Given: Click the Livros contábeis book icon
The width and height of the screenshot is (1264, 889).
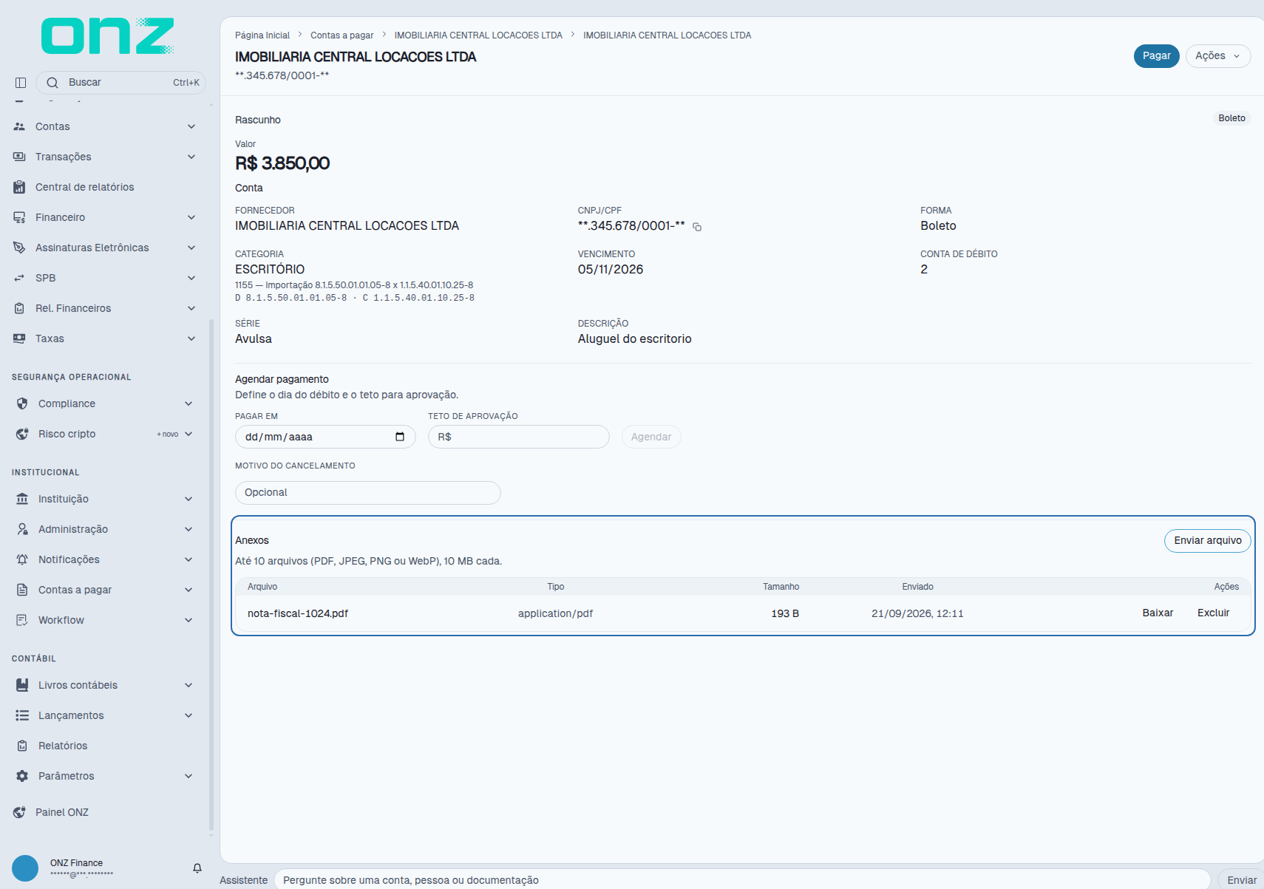Looking at the screenshot, I should (x=22, y=685).
